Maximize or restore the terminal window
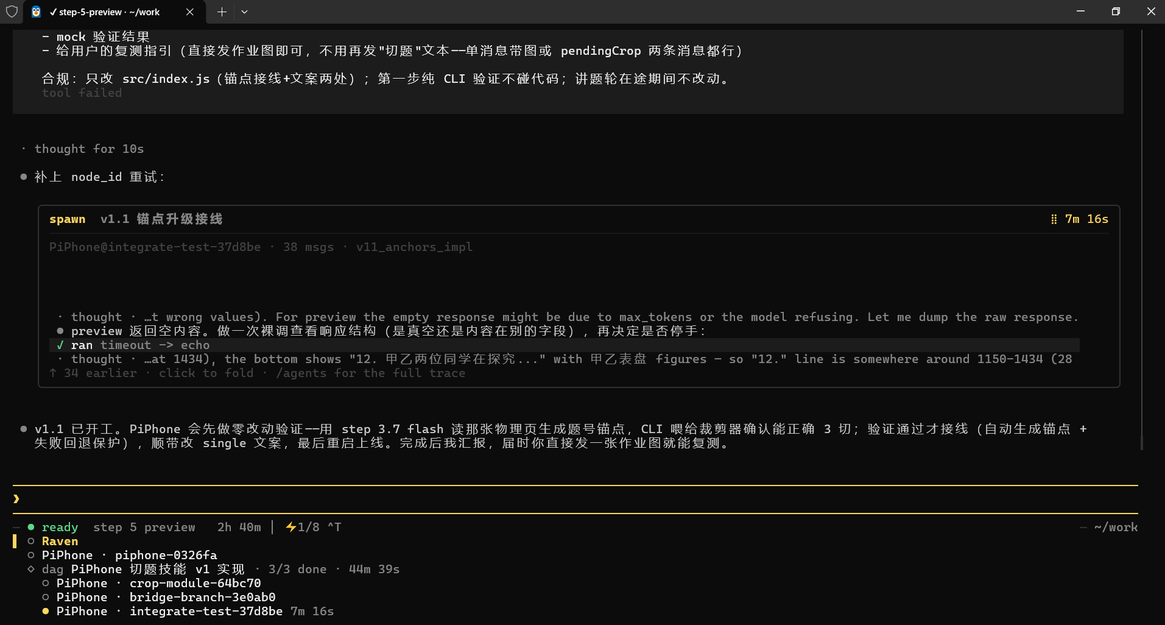 click(x=1116, y=12)
